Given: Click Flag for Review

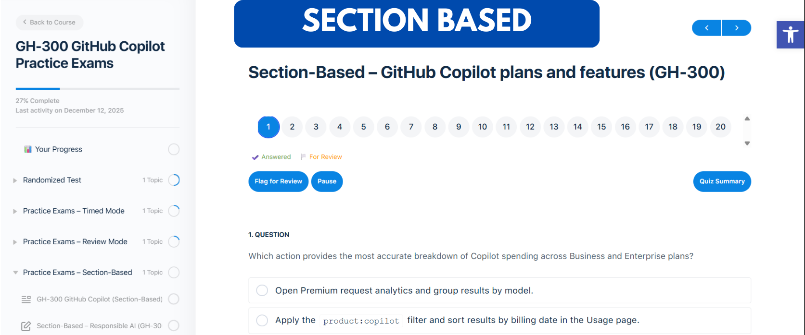Looking at the screenshot, I should point(278,181).
